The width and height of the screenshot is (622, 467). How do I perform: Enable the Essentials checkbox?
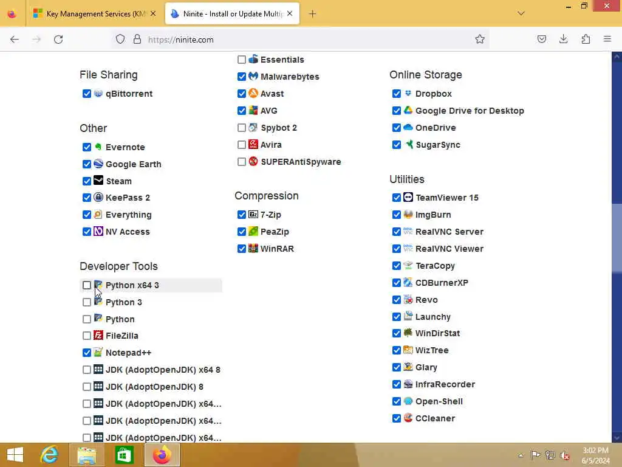tap(242, 60)
